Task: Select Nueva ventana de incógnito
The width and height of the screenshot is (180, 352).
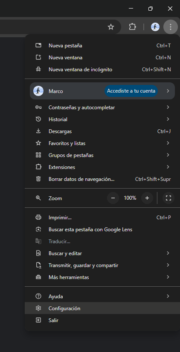Action: [102, 70]
